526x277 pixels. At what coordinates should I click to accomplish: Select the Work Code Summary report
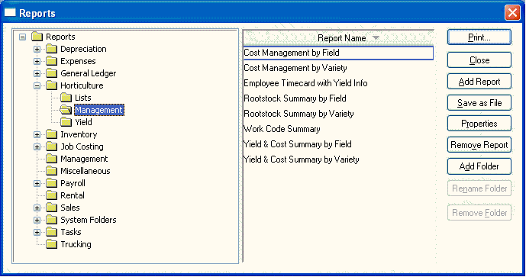(x=338, y=129)
